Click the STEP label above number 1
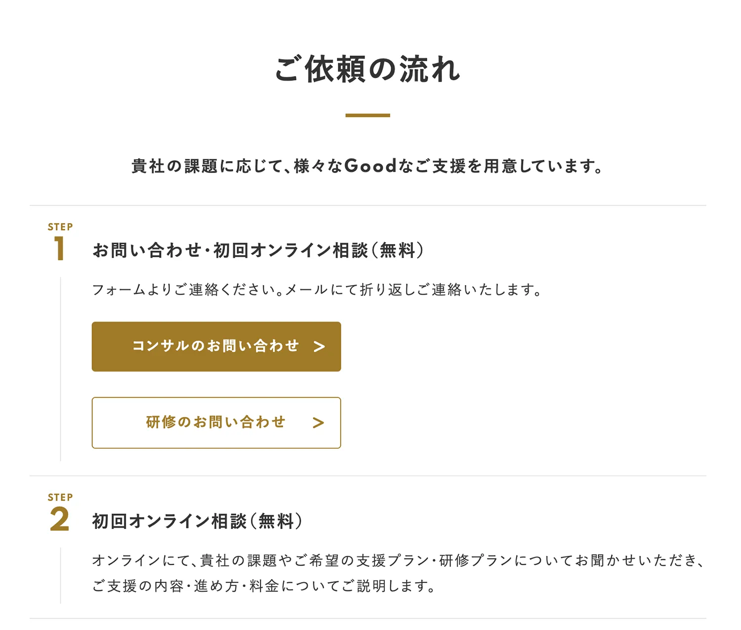741x630 pixels. coord(60,227)
